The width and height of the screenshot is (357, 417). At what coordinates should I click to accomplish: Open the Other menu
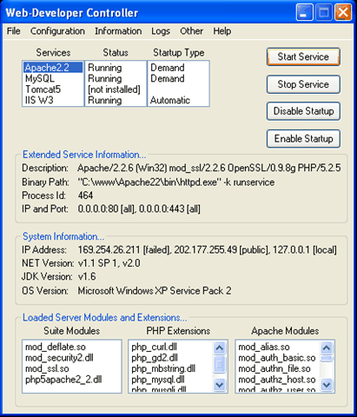coord(191,31)
